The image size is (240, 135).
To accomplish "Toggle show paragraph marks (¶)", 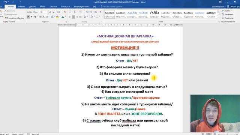I will click(x=100, y=12).
